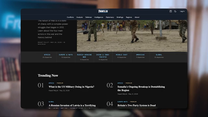Click trending number 02
This screenshot has height=117, width=208.
click(x=110, y=85)
